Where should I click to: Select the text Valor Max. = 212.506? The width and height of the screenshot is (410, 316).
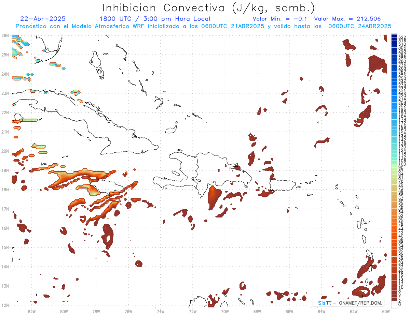[x=347, y=19]
